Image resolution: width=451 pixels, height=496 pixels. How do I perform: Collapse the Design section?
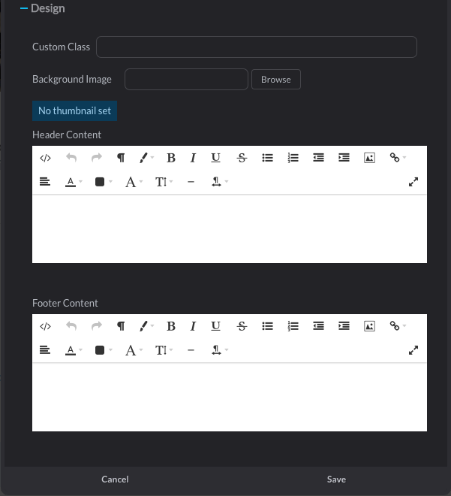tap(24, 8)
